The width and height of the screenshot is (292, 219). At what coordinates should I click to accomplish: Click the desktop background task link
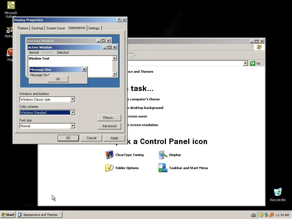[x=145, y=108]
